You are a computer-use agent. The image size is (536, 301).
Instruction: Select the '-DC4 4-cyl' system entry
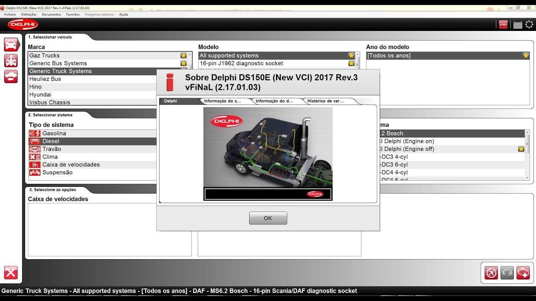pyautogui.click(x=452, y=172)
